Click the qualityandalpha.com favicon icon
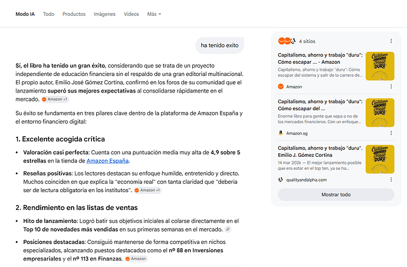The width and height of the screenshot is (407, 267). click(x=281, y=180)
